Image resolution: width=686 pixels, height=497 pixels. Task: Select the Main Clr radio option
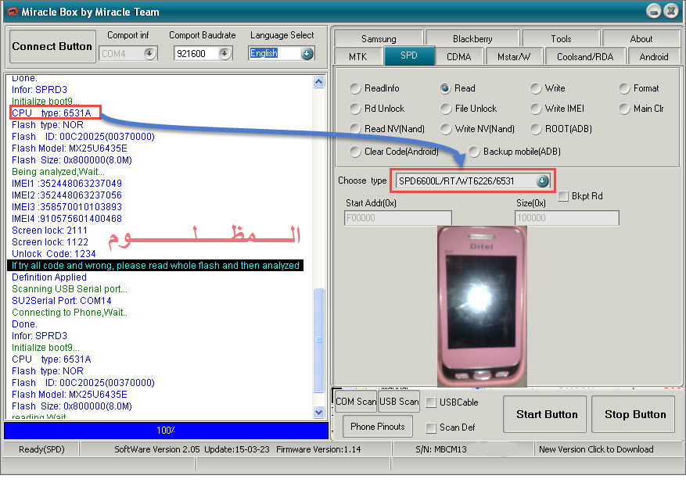click(641, 109)
